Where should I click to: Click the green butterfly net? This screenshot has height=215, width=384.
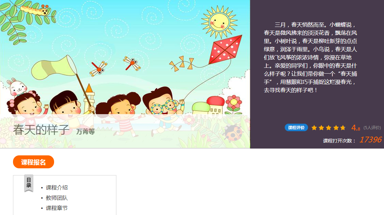point(54,67)
